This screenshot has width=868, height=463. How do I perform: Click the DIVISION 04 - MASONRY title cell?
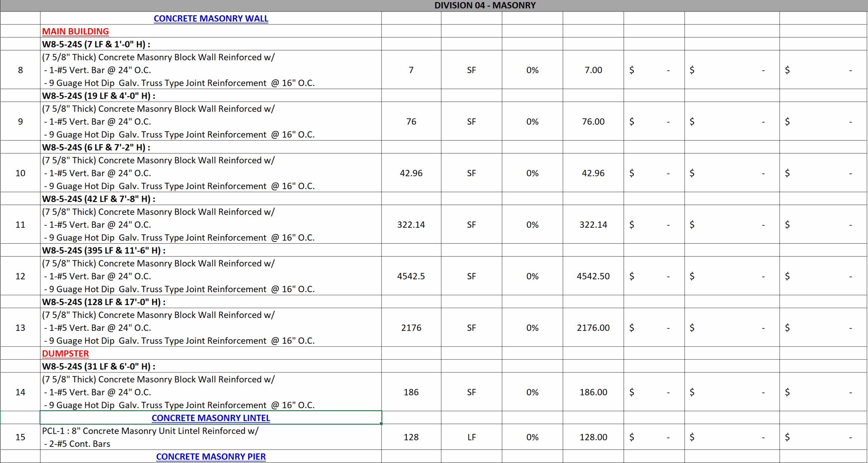point(485,5)
